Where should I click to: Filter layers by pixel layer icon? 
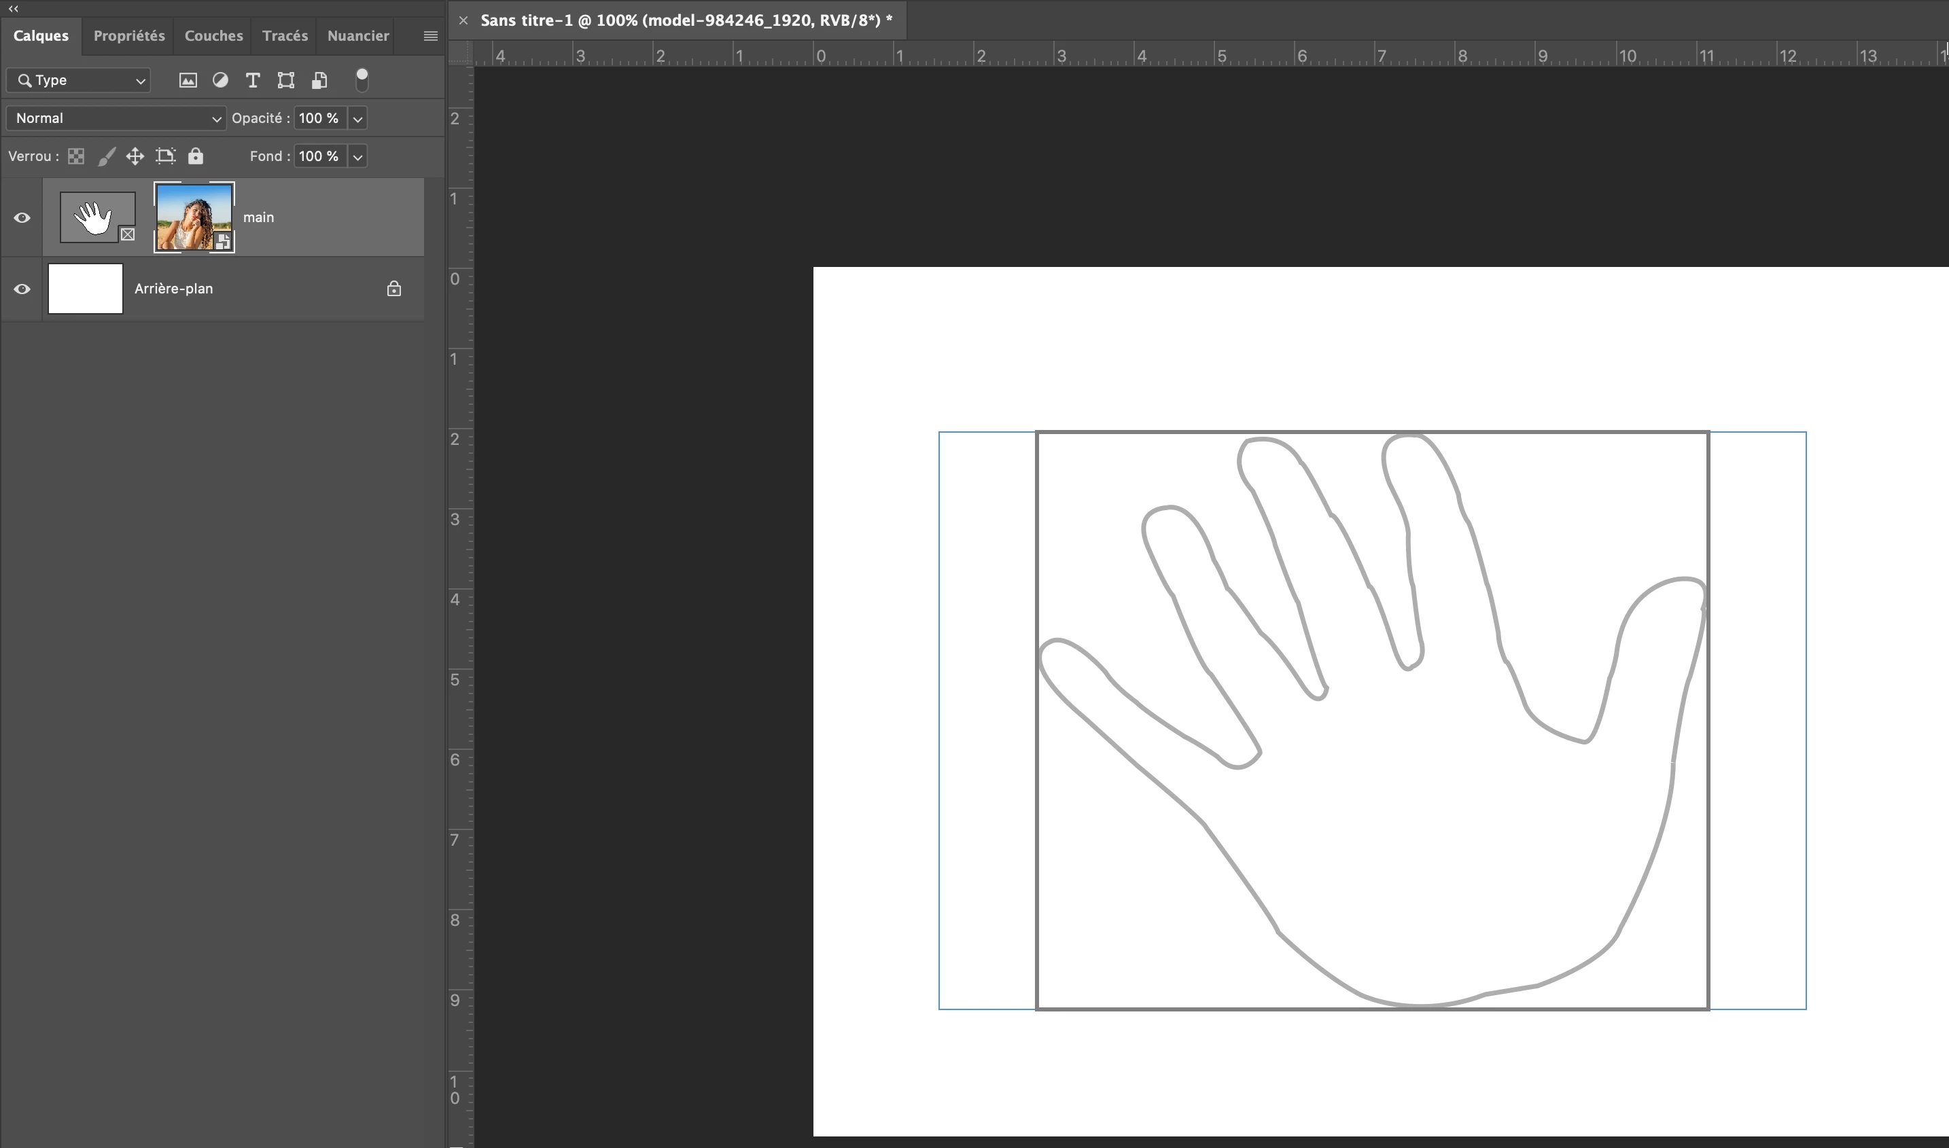point(188,80)
